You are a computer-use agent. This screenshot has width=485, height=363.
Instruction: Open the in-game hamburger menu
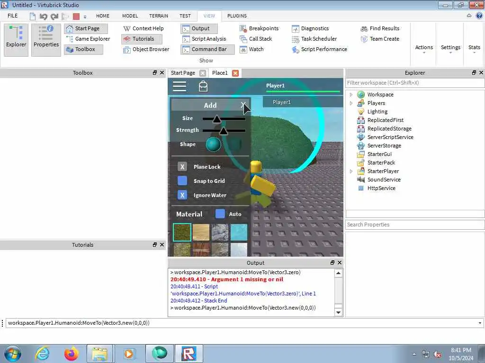pyautogui.click(x=180, y=86)
